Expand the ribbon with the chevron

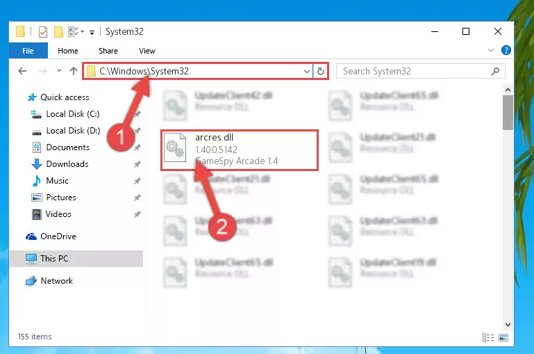point(491,50)
